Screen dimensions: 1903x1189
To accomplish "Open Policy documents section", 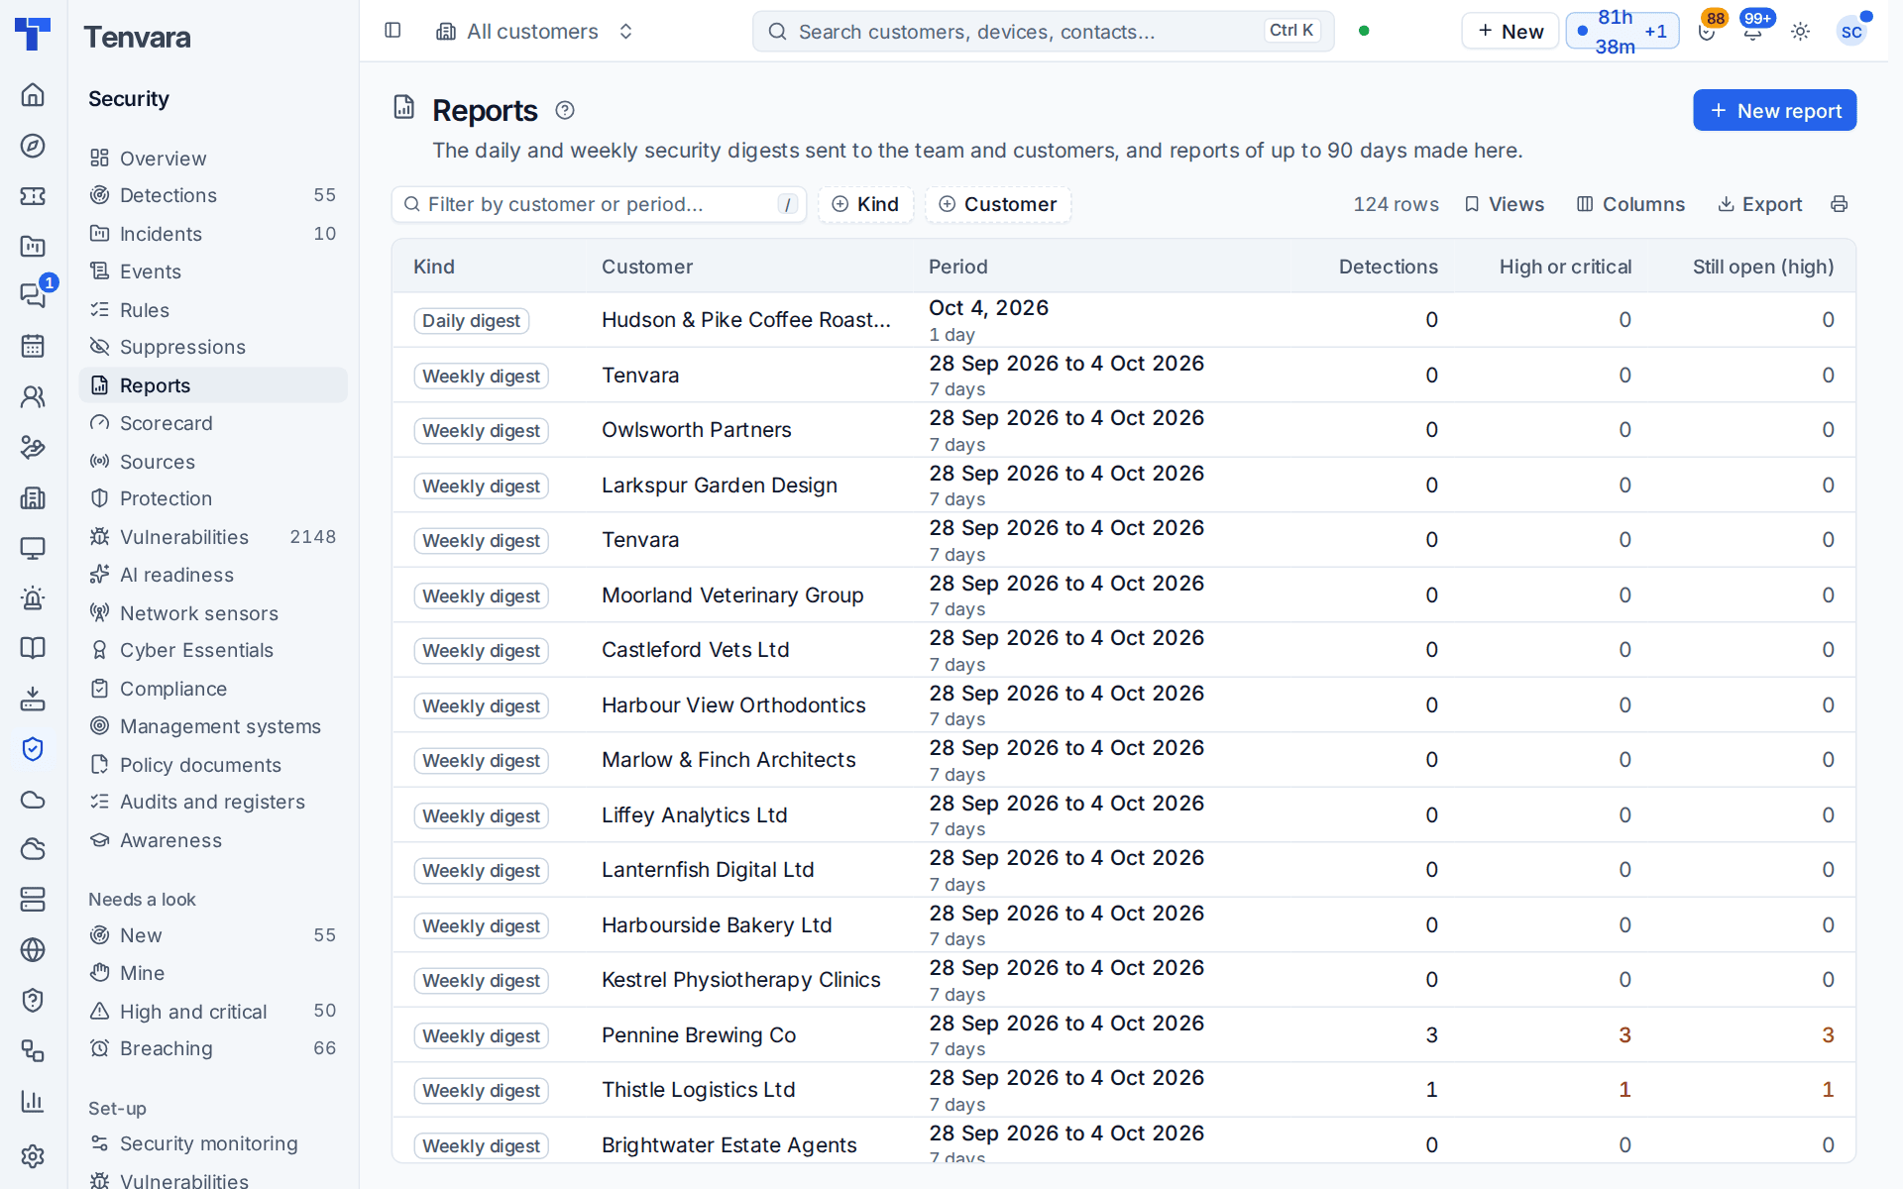I will (213, 765).
